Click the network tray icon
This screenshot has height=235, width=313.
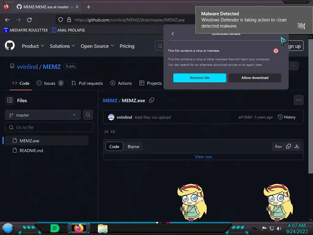[272, 228]
